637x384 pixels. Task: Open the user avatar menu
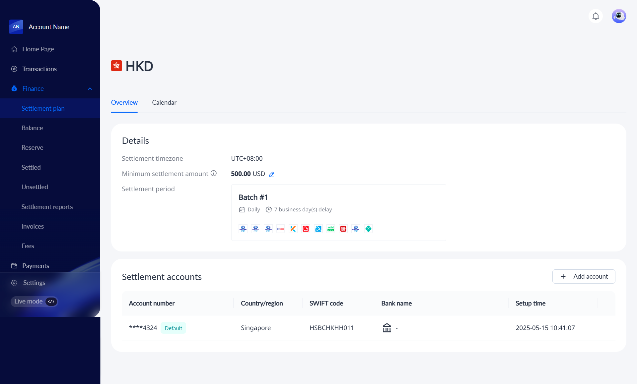tap(619, 16)
